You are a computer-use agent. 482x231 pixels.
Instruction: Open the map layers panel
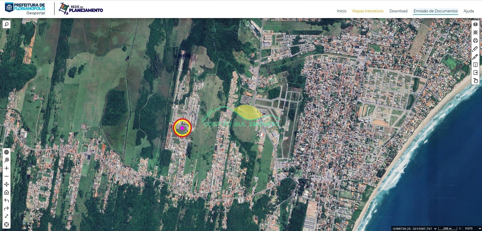coord(475,24)
